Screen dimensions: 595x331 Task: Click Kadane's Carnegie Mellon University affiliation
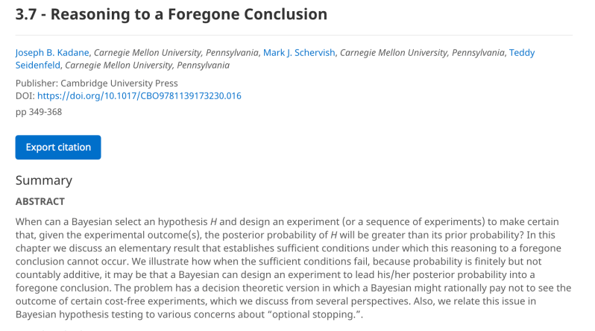pyautogui.click(x=175, y=53)
